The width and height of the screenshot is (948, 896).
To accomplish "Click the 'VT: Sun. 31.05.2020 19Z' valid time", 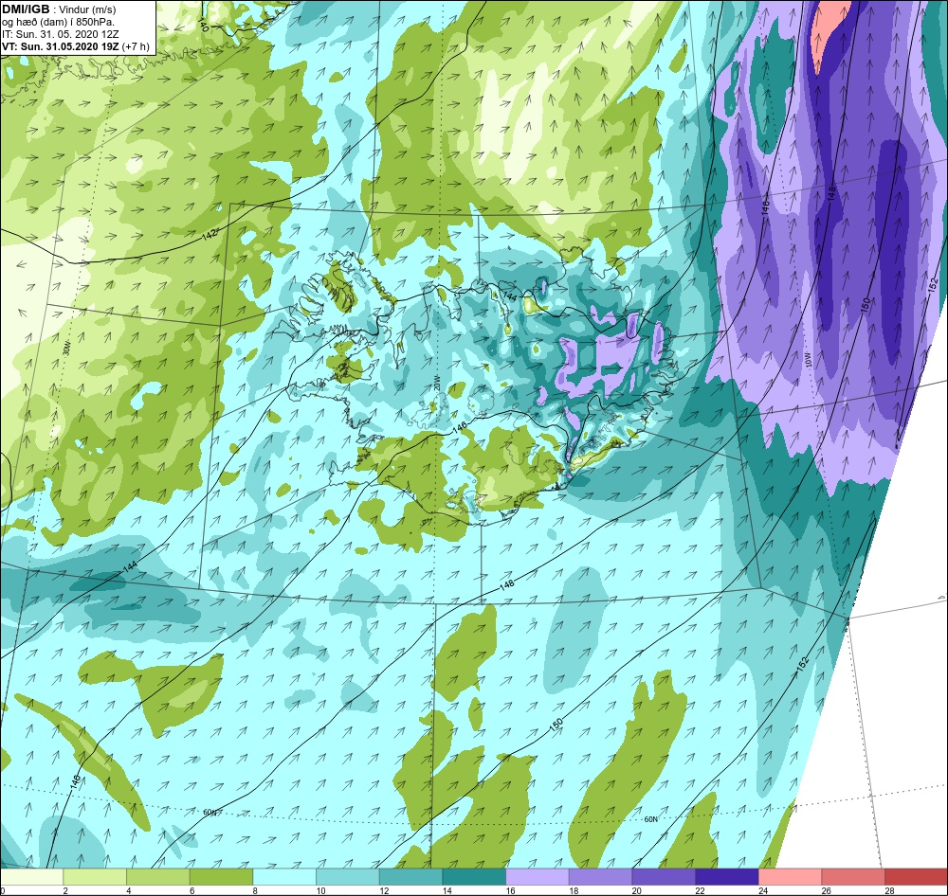I will pos(61,46).
